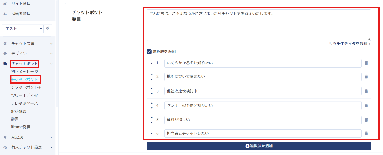Viewport: 383px width, 155px height.
Task: Click the セミナーの予定を知りたい option field
Action: [x=263, y=106]
